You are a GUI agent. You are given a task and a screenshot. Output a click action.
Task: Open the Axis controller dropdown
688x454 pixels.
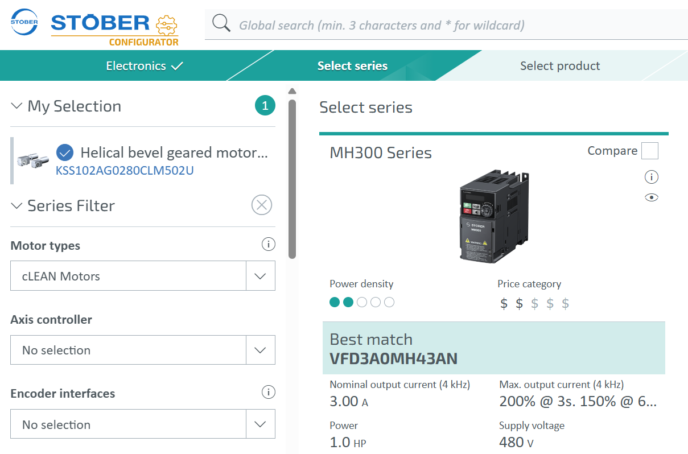point(143,350)
